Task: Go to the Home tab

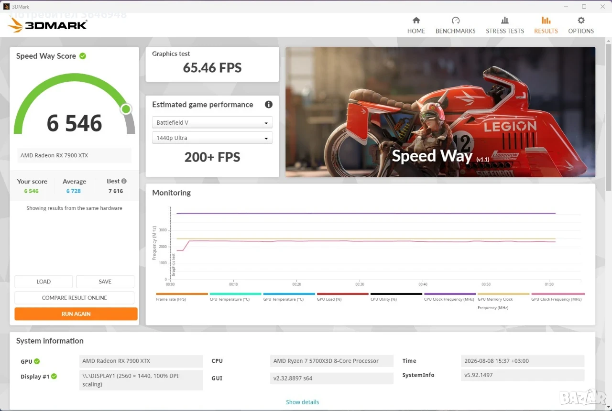Action: (416, 25)
